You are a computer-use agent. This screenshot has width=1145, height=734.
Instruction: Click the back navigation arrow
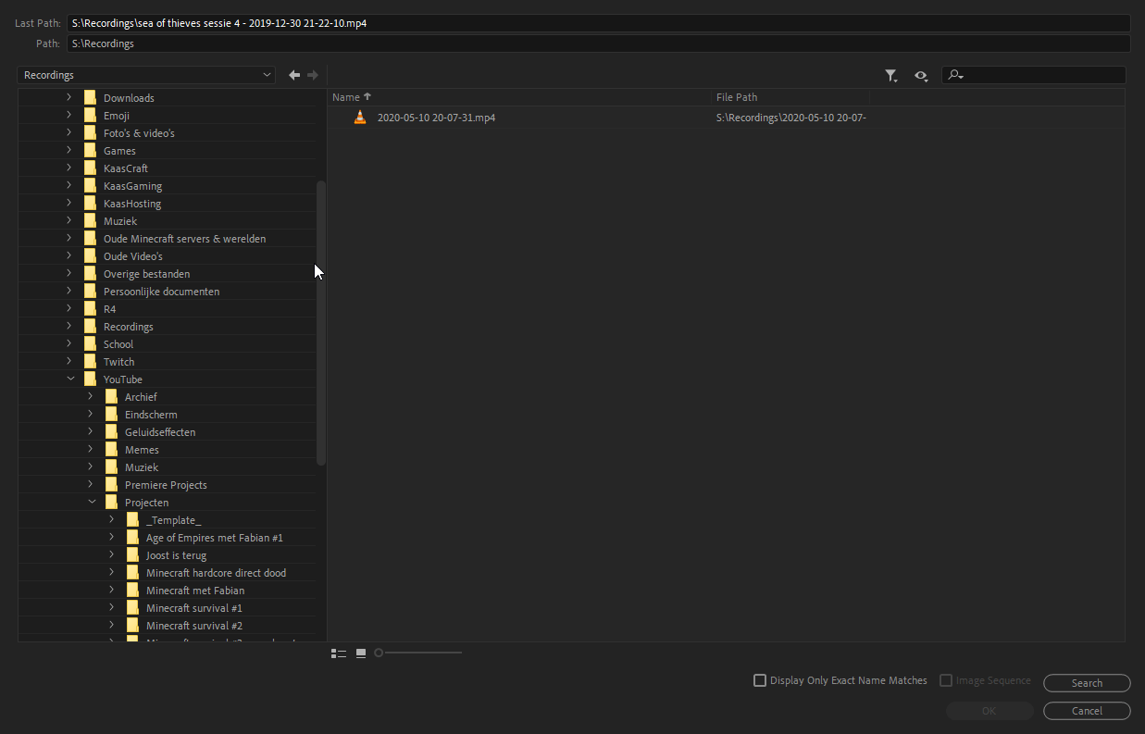[294, 75]
